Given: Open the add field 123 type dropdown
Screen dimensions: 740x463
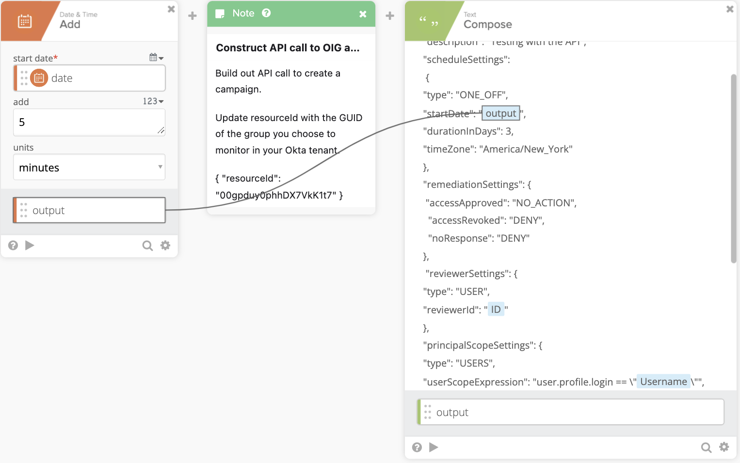Looking at the screenshot, I should [153, 101].
